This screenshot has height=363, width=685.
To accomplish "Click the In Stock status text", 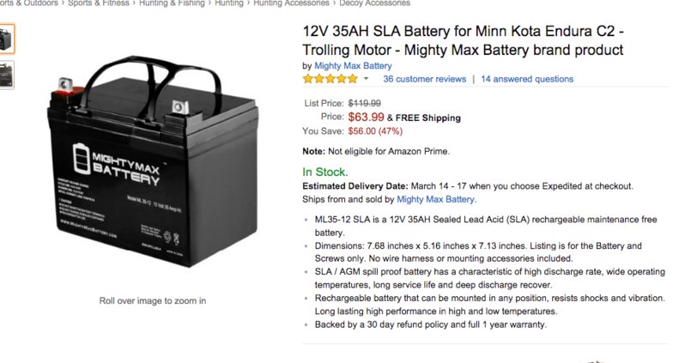I will pos(325,172).
